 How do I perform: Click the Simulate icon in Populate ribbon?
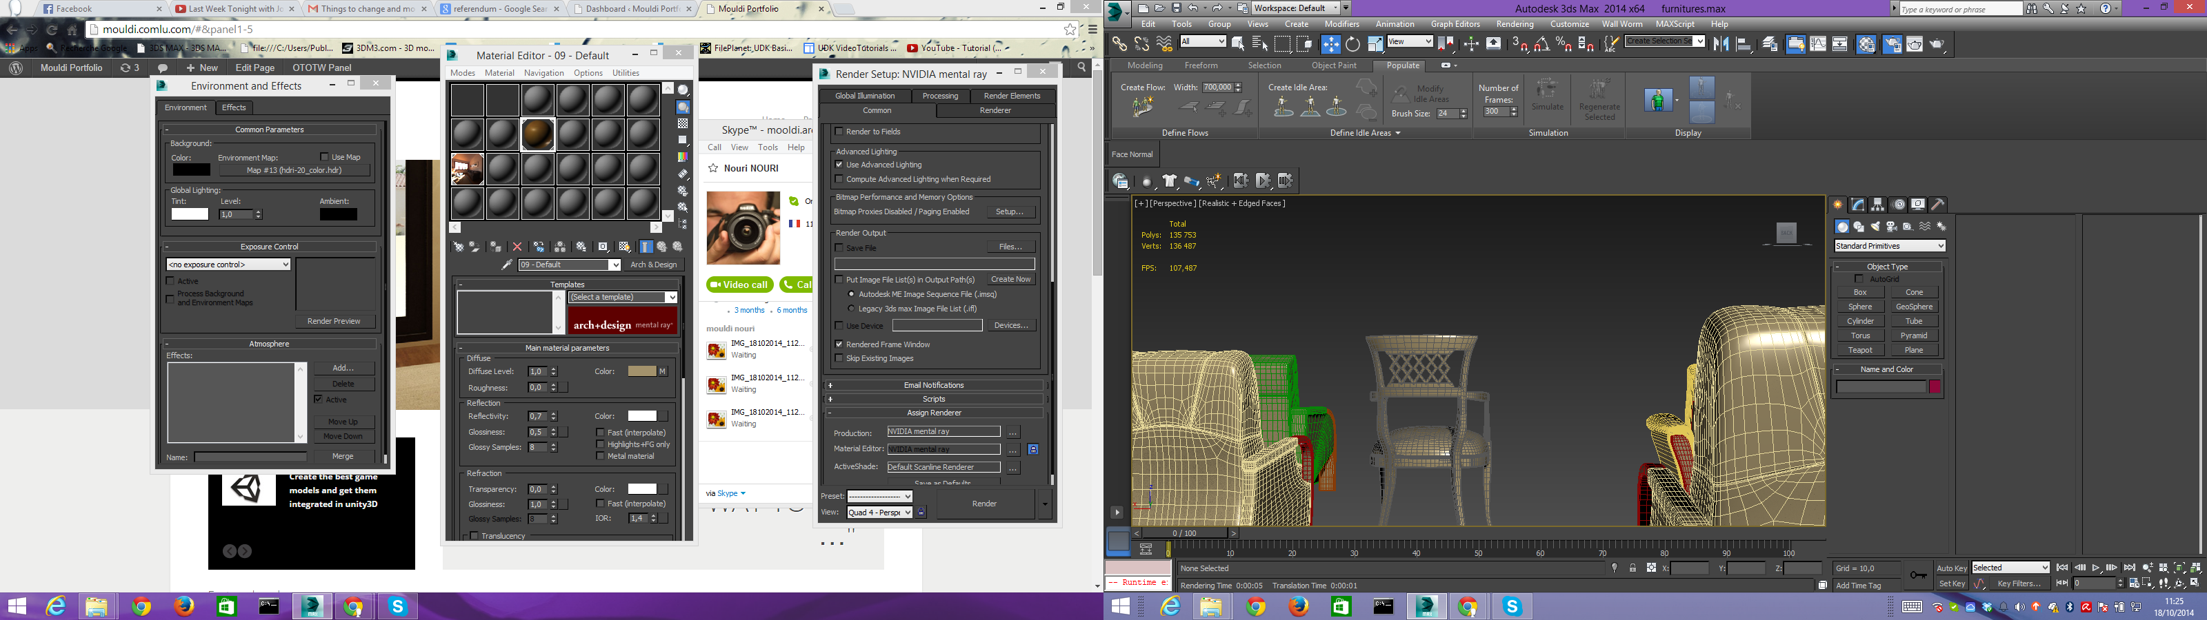coord(1547,94)
